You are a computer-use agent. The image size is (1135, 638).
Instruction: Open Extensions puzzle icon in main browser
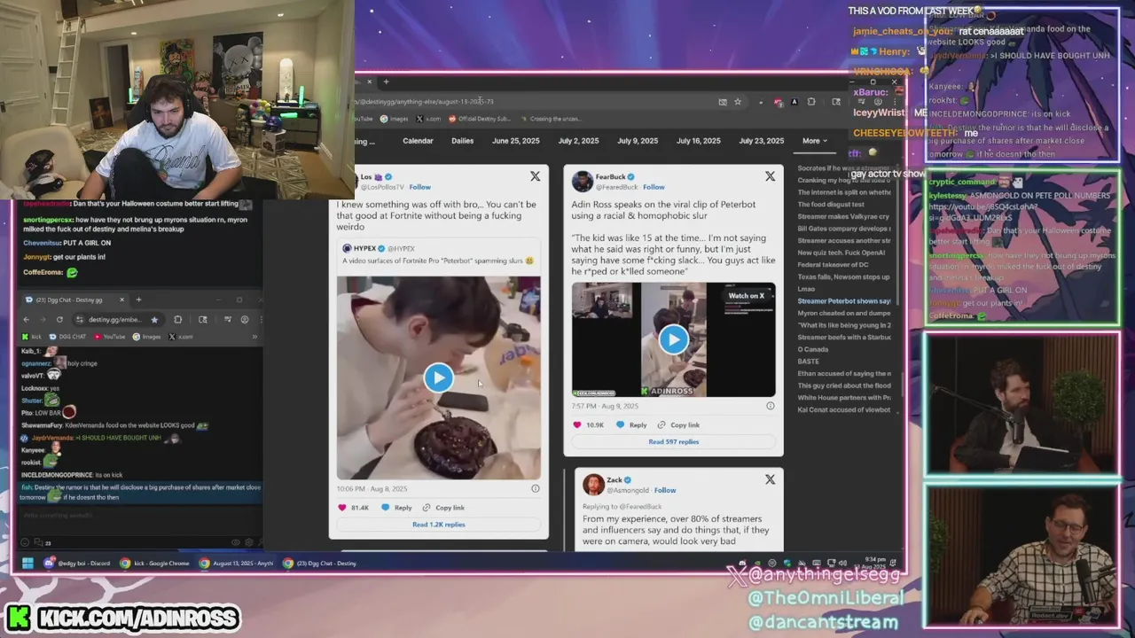(x=810, y=102)
